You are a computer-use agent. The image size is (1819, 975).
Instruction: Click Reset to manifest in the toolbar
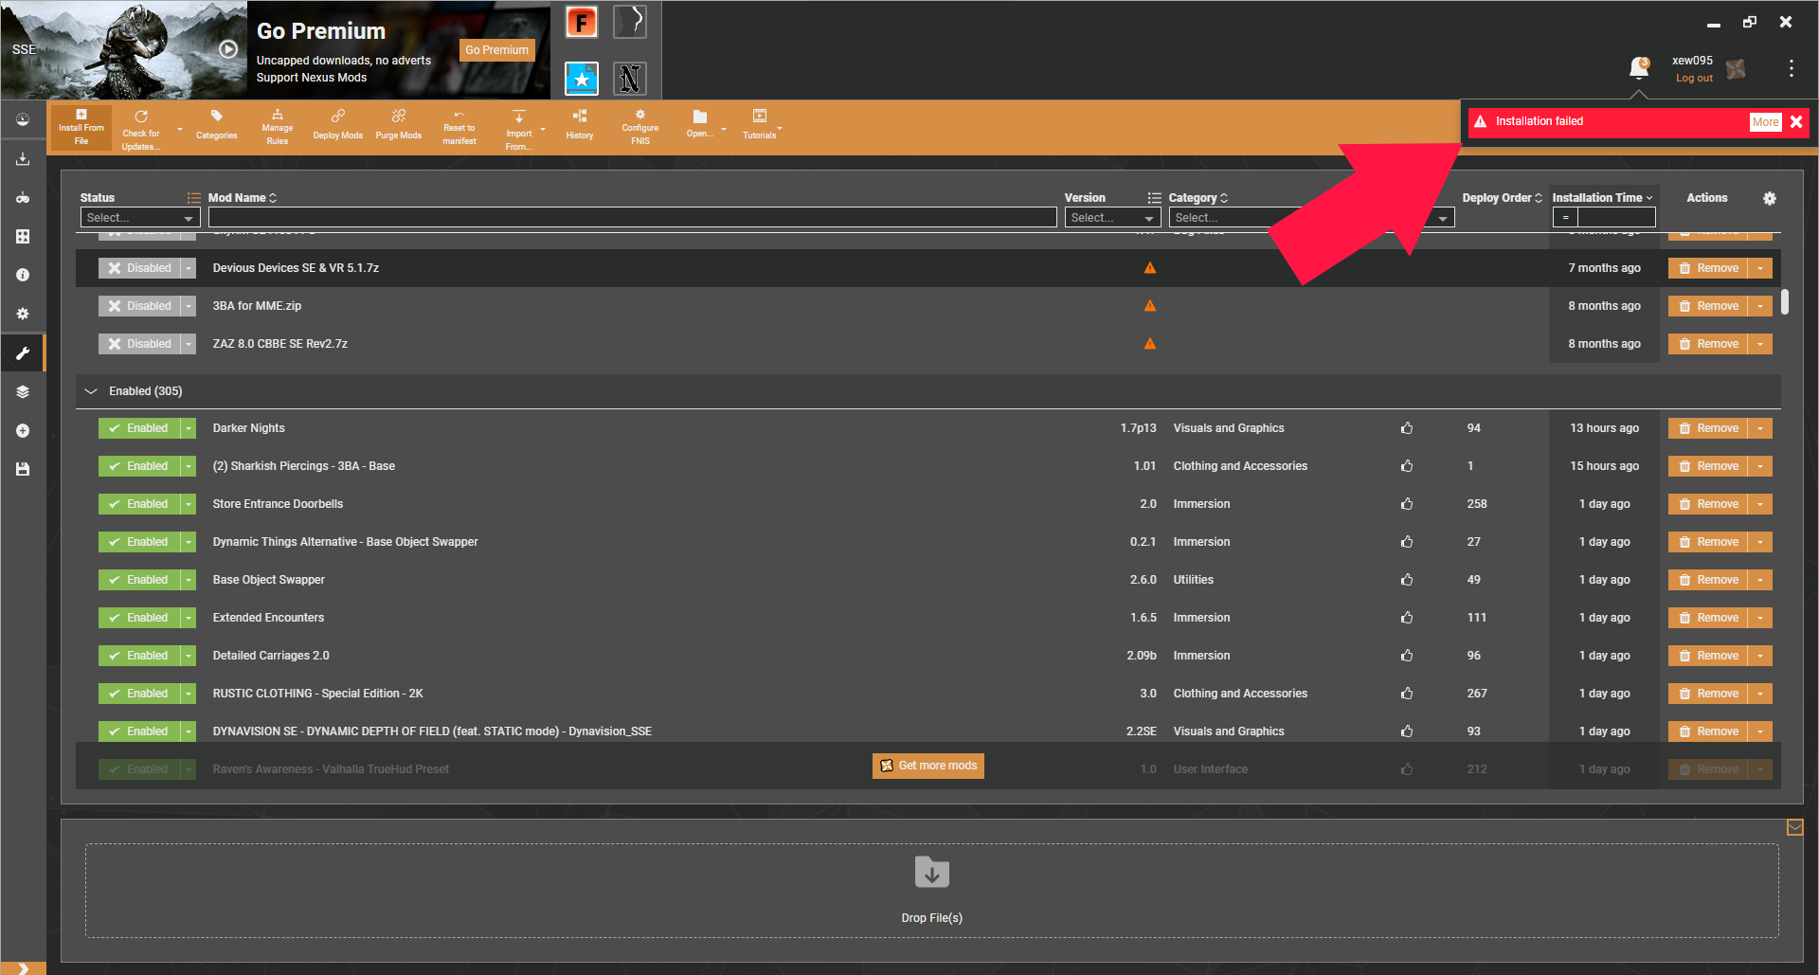pos(459,127)
